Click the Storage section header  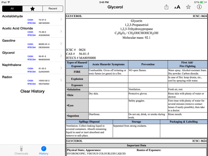[x=136, y=122]
